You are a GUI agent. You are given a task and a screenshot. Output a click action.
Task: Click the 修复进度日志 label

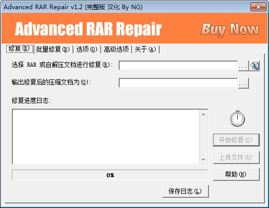[x=31, y=100]
